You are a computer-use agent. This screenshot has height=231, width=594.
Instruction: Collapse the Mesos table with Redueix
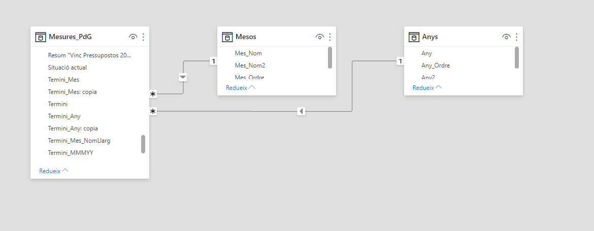[240, 87]
